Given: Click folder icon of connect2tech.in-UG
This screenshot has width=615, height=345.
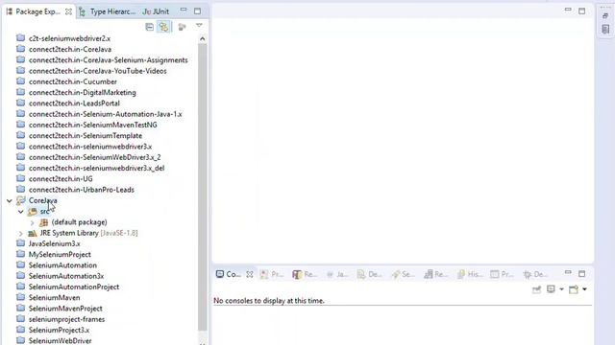Looking at the screenshot, I should tap(21, 179).
